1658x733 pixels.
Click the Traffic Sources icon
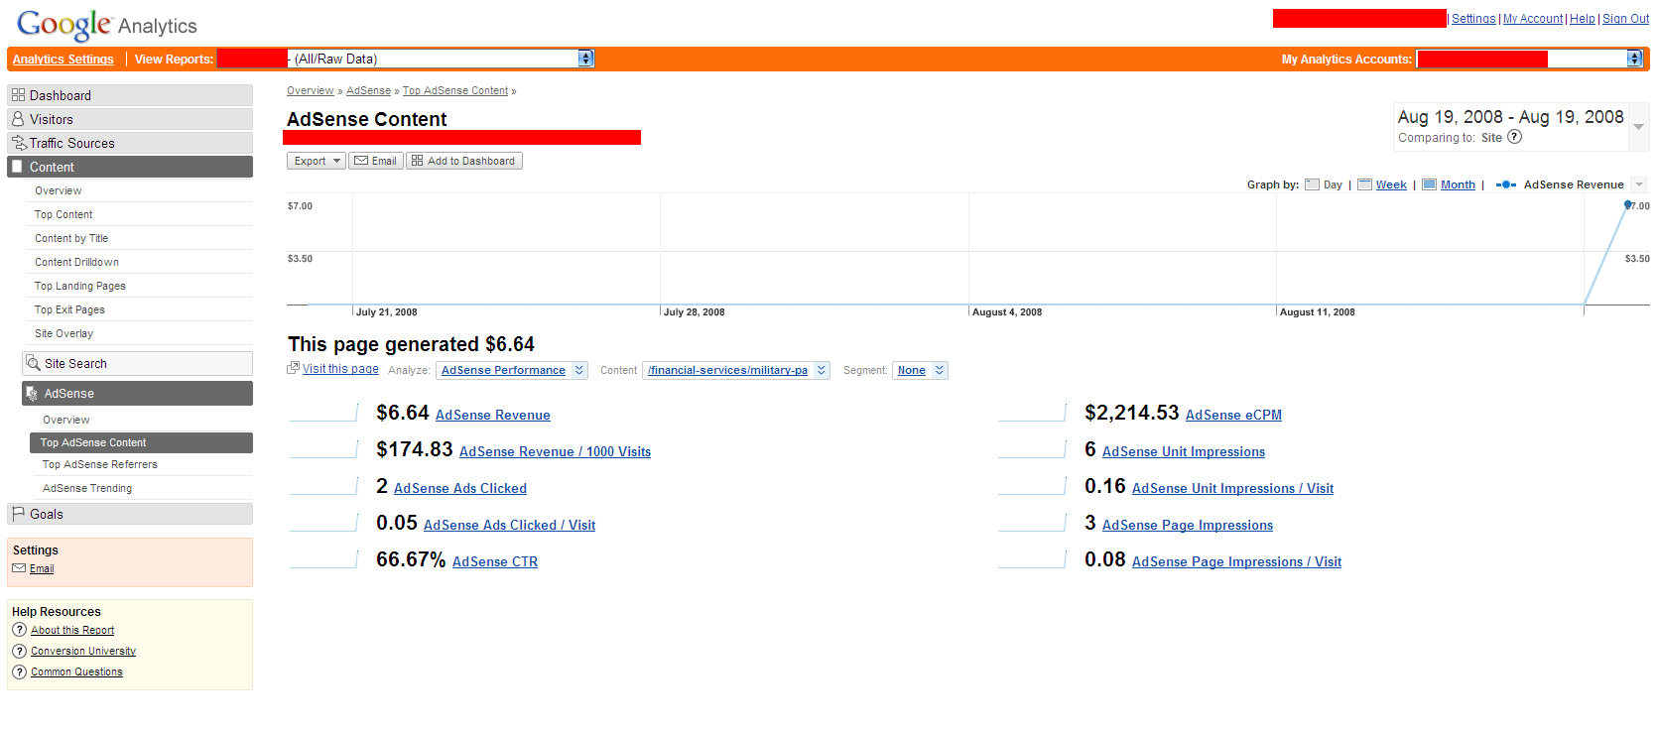pos(18,143)
